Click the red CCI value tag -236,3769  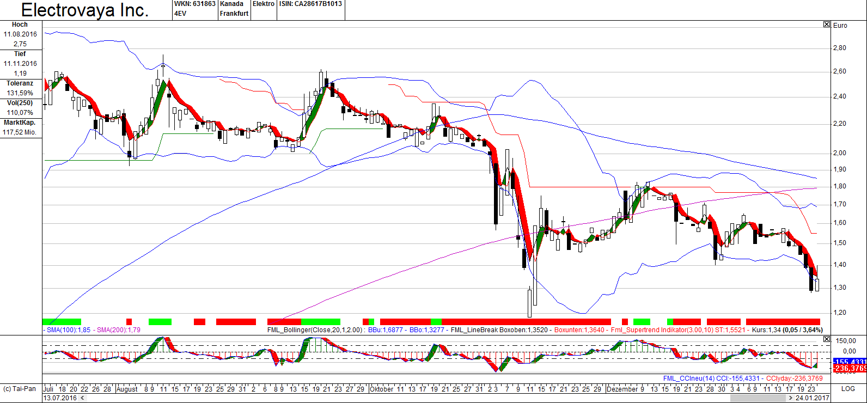(x=850, y=369)
